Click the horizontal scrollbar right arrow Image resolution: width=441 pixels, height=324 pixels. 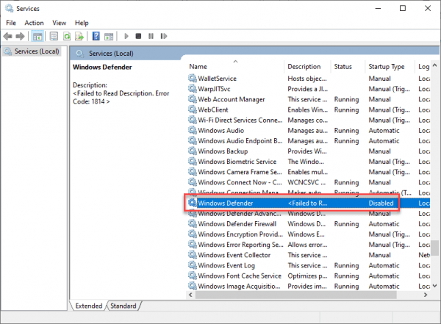tap(426, 295)
